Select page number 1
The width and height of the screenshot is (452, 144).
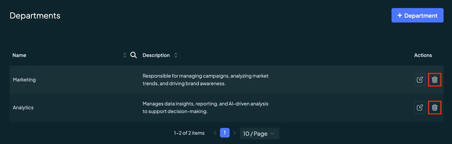(x=225, y=133)
